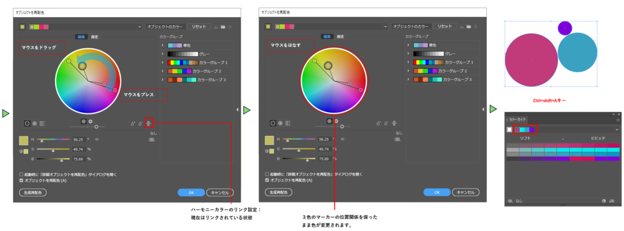This screenshot has height=231, width=624.
Task: Toggle 起動時にダイアログを開く checkbox in right dialog
Action: pyautogui.click(x=267, y=174)
